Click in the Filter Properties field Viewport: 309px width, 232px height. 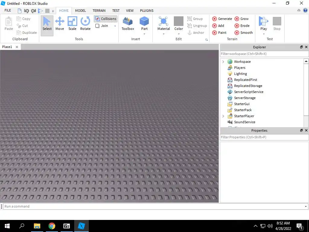tap(264, 137)
